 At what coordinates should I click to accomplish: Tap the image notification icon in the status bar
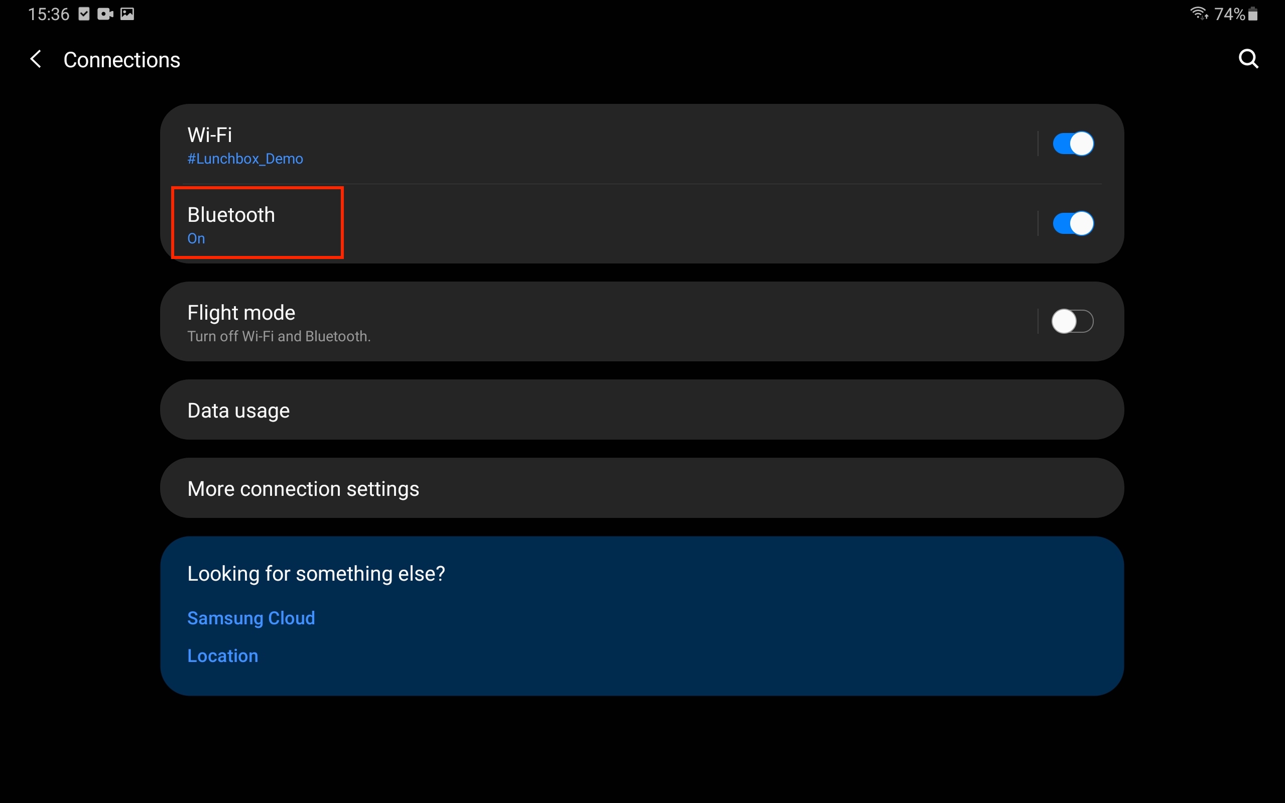point(127,14)
